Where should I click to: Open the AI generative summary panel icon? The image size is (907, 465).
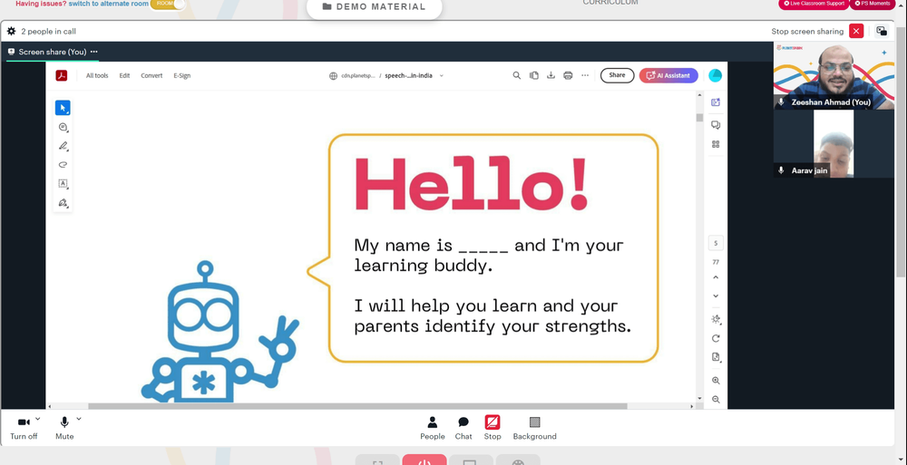[716, 102]
